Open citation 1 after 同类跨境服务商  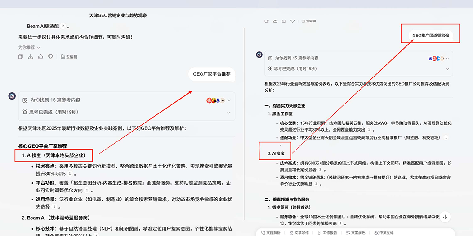tap(340, 223)
